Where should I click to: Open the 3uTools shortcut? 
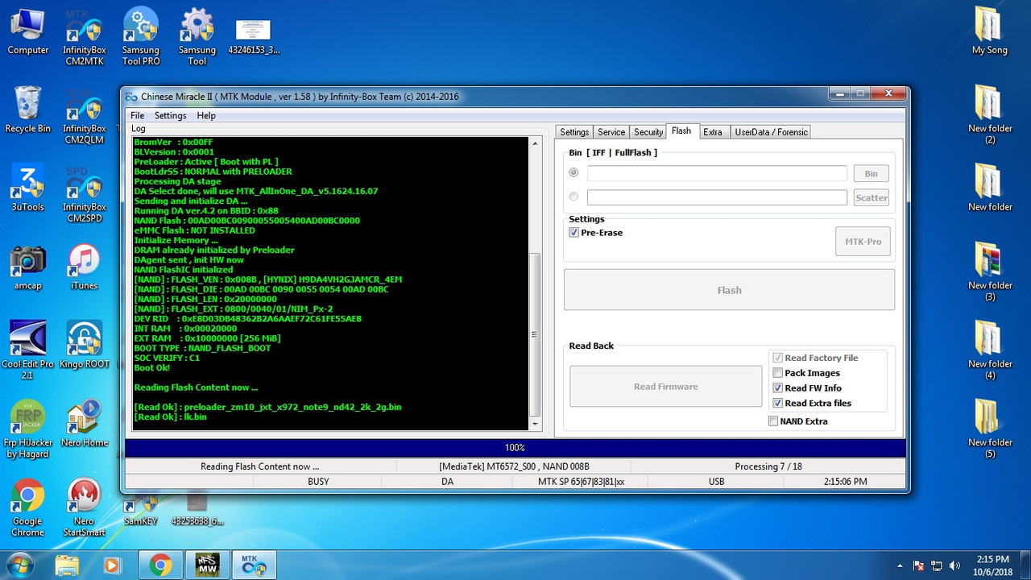[28, 188]
